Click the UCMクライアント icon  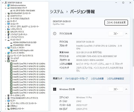[8, 16]
